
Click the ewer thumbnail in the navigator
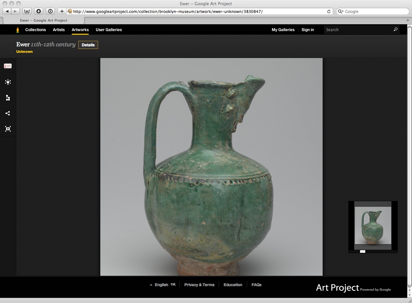click(373, 226)
